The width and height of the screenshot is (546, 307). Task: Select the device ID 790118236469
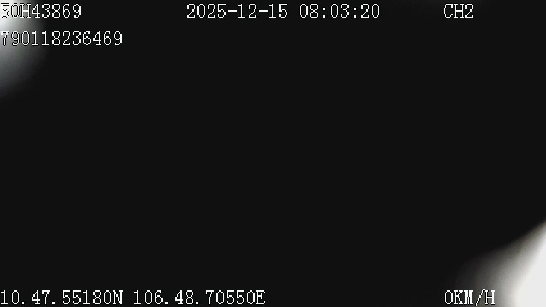[x=61, y=39]
